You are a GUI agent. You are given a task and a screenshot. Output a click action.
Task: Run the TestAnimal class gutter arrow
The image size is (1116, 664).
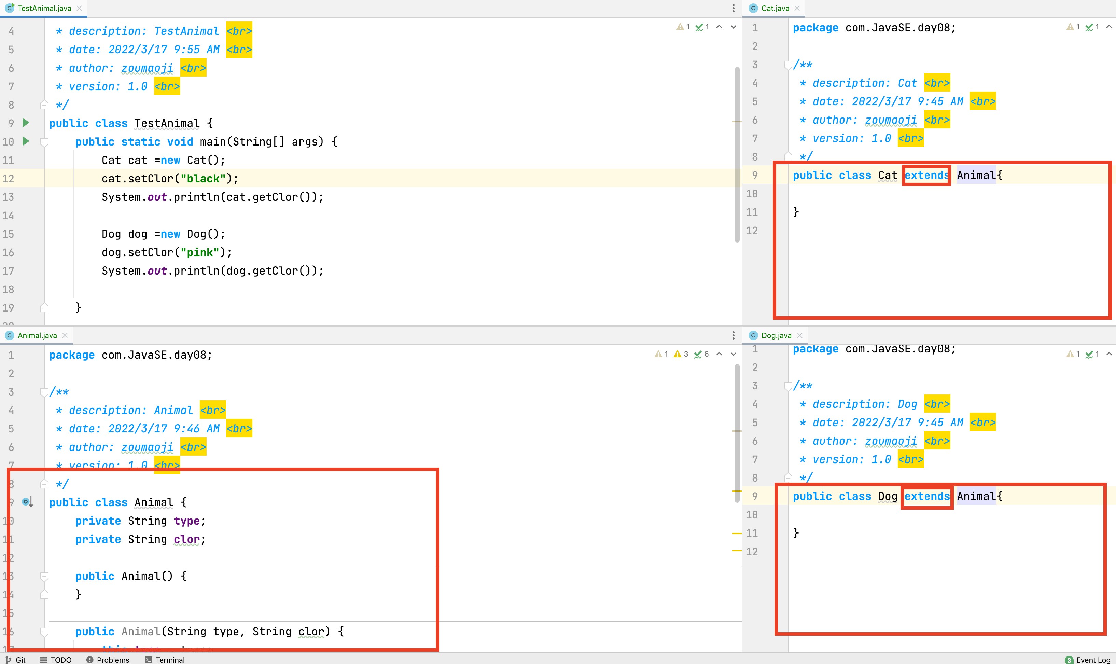pos(26,123)
